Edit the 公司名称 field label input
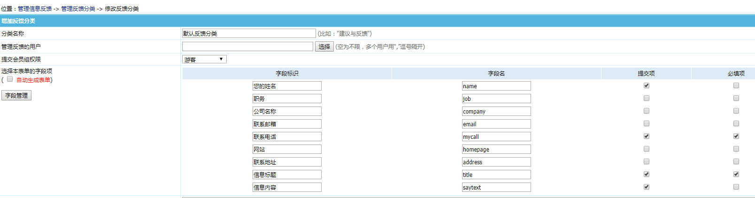 pyautogui.click(x=287, y=111)
